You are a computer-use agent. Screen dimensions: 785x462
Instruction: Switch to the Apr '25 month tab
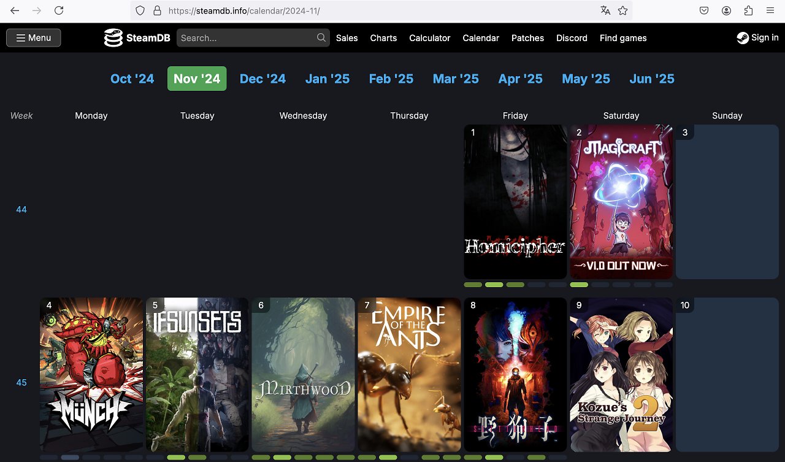(521, 79)
